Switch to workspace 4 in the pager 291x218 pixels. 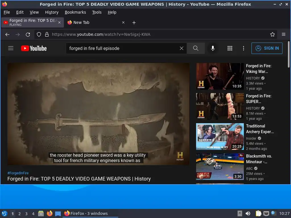[33, 214]
